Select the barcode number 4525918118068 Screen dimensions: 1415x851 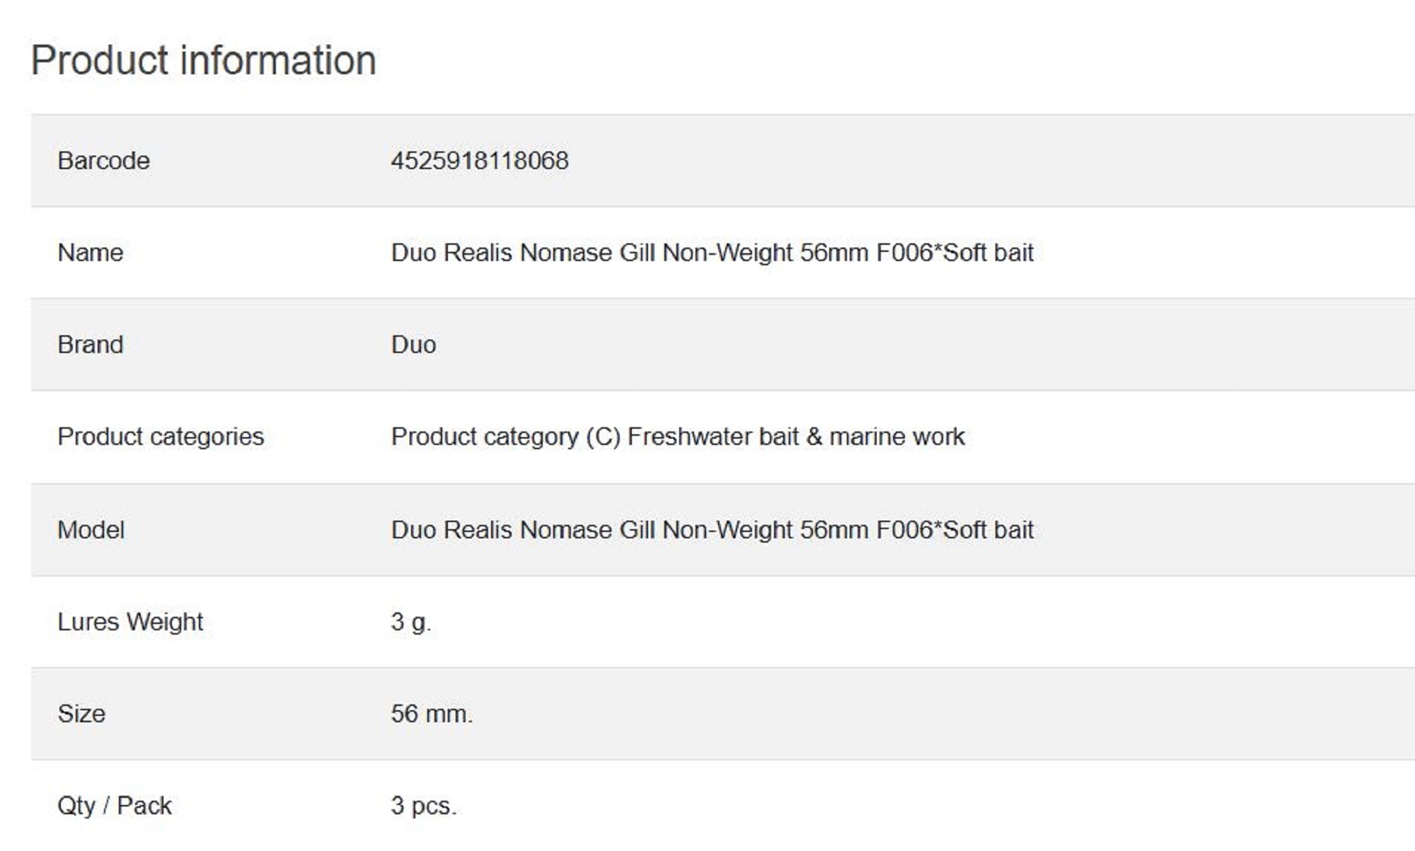point(479,161)
